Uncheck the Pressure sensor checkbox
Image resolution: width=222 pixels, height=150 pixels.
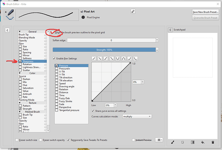coord(57,66)
